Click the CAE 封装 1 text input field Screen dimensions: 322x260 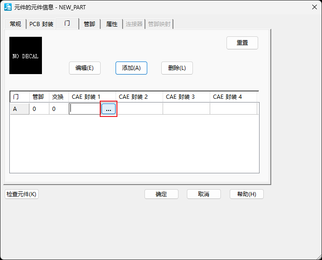85,109
